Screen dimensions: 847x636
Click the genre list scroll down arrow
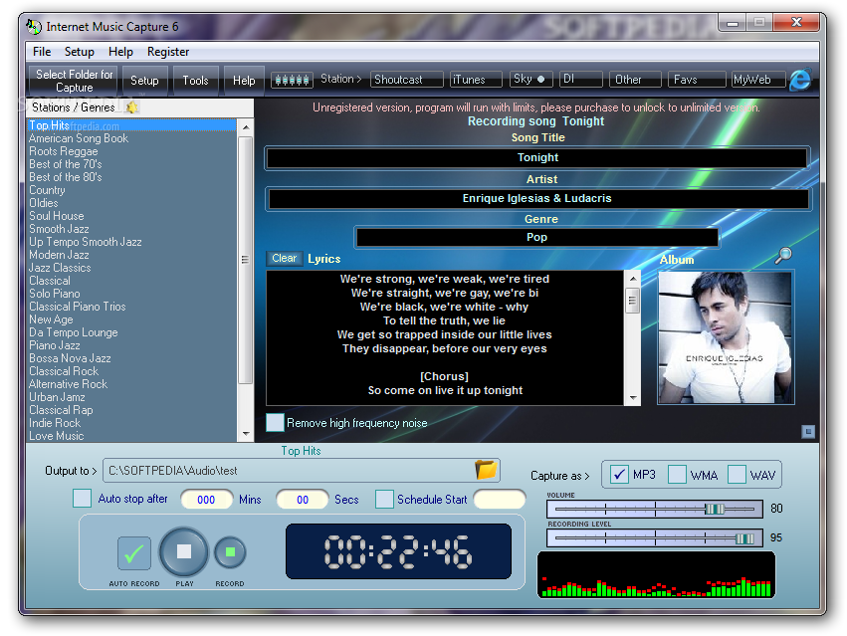(x=246, y=434)
